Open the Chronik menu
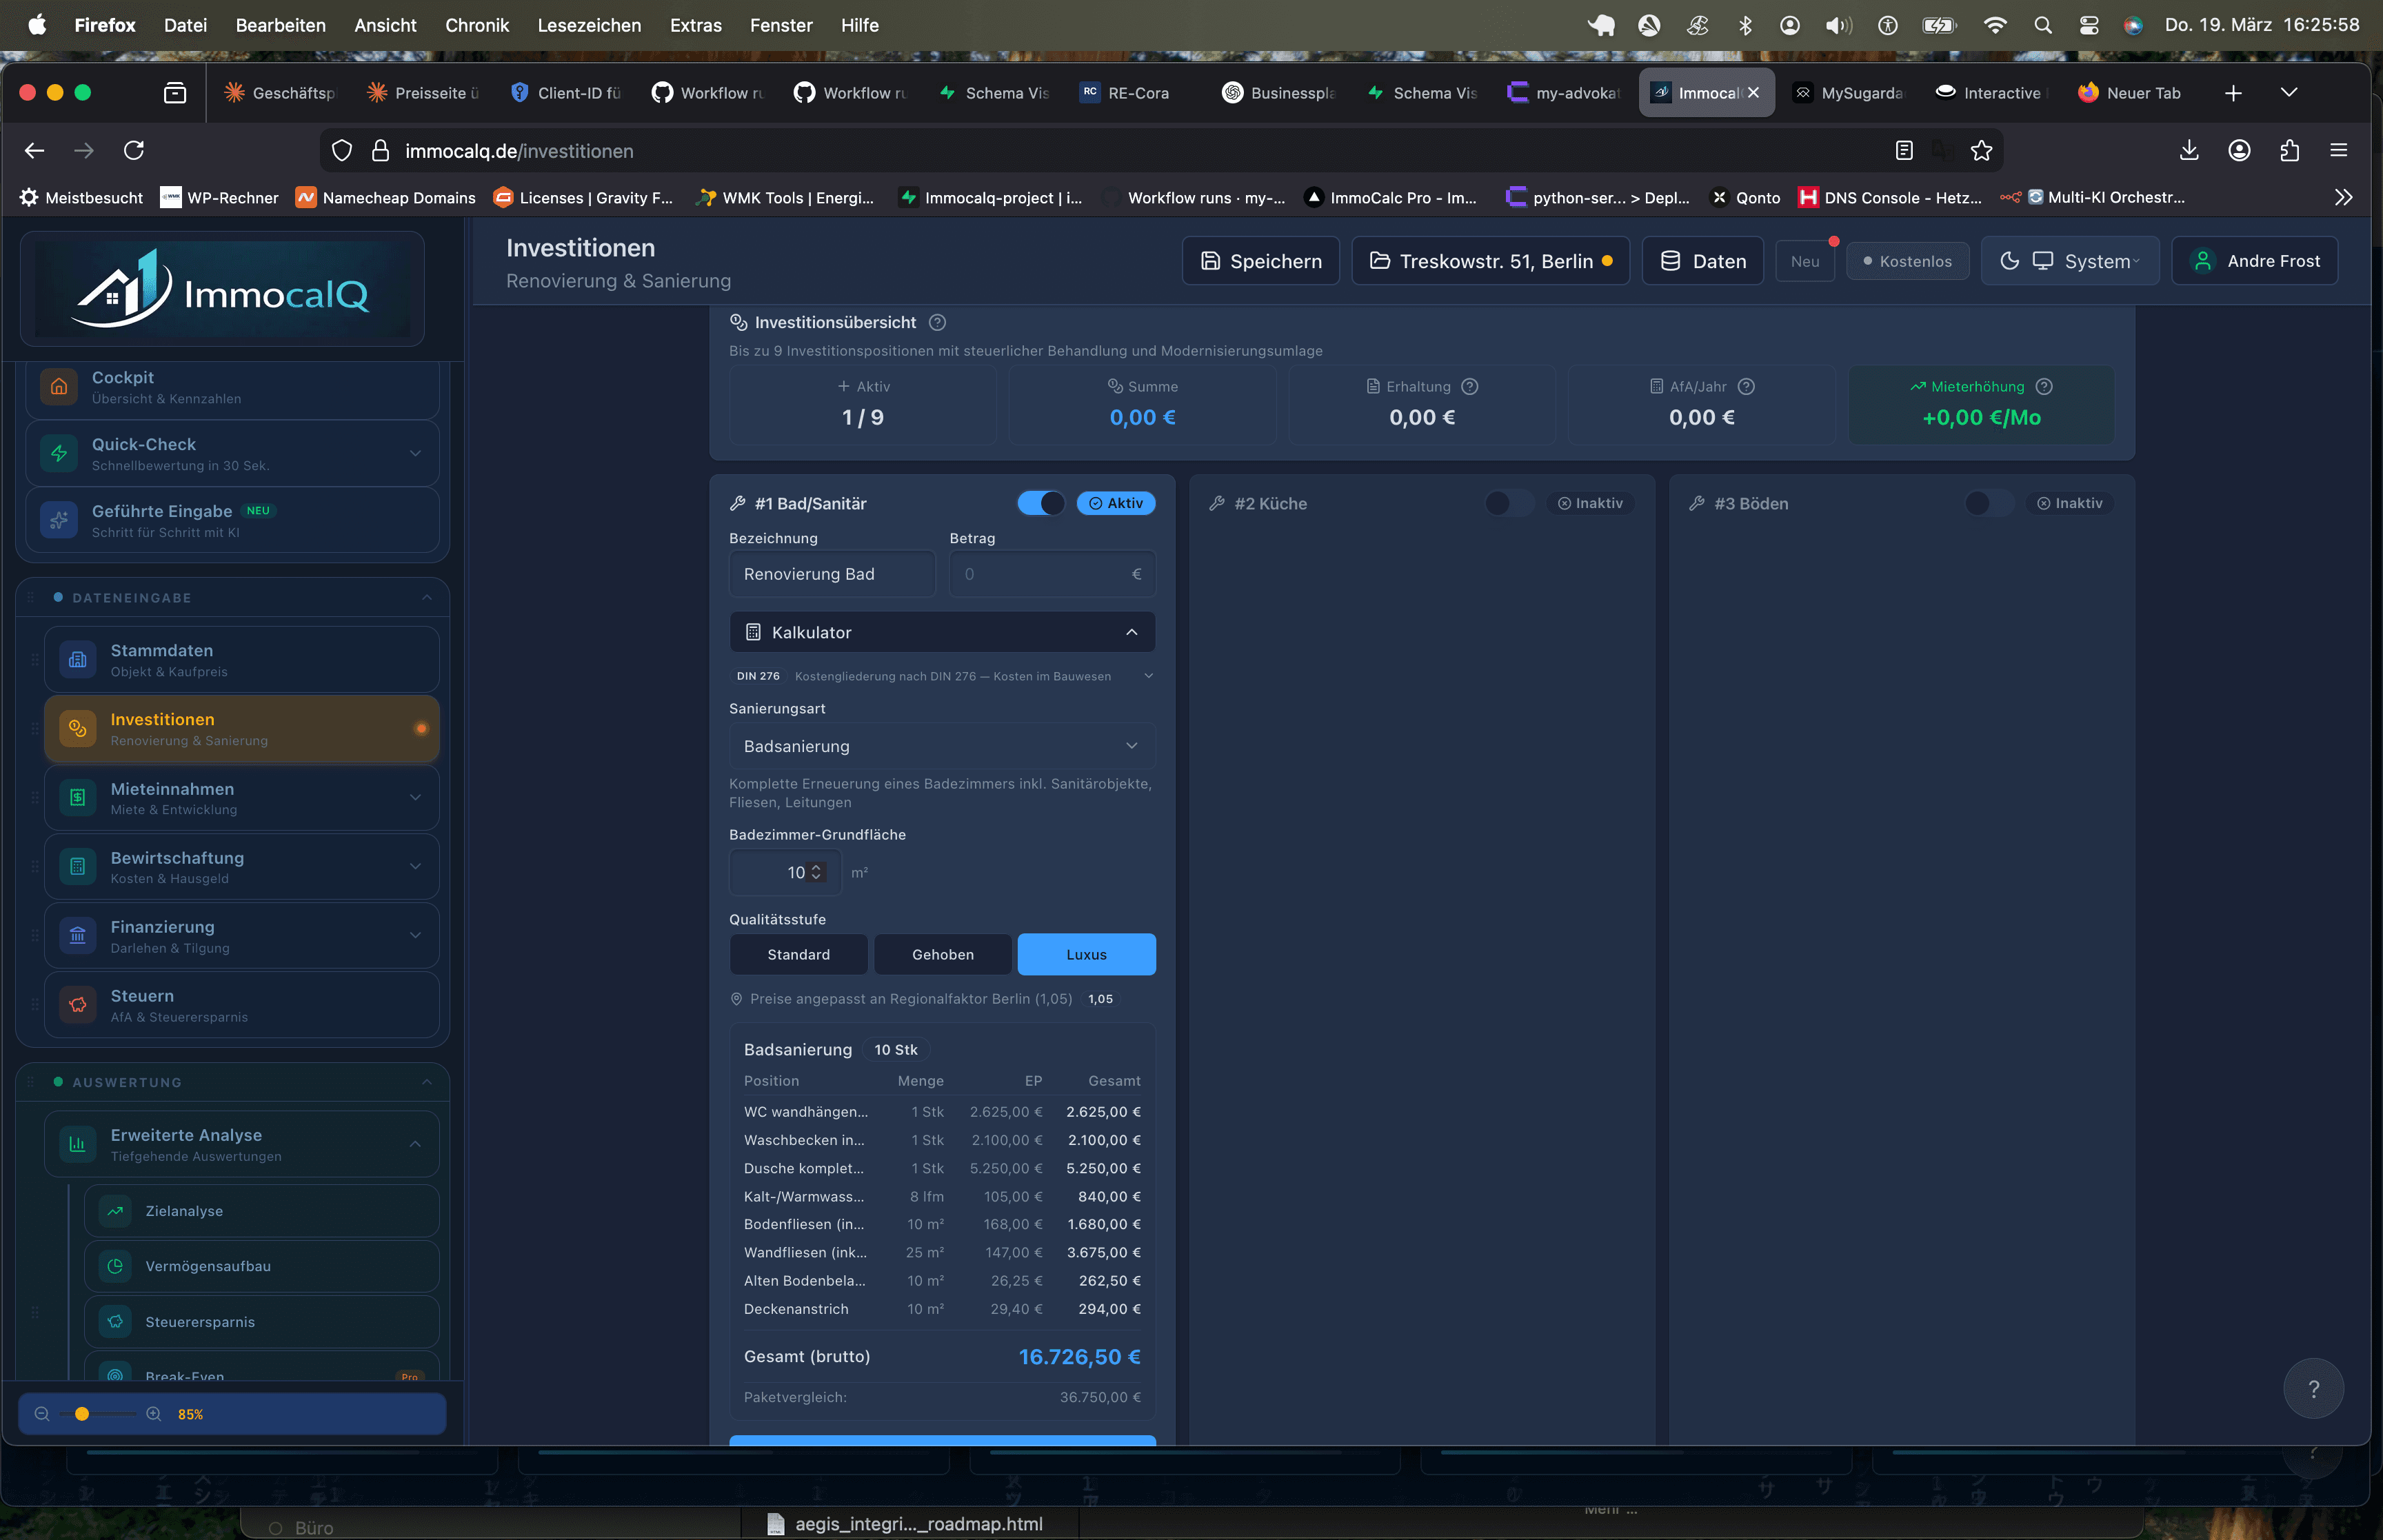Image resolution: width=2383 pixels, height=1540 pixels. (x=477, y=25)
